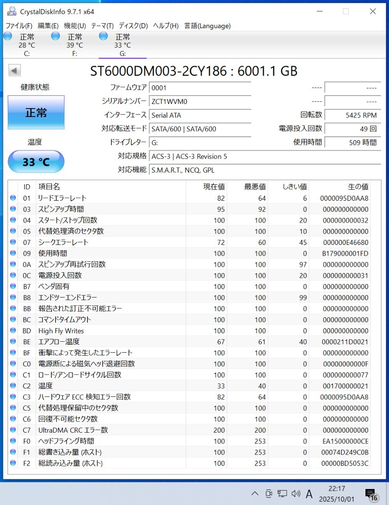Click the ACS-3 Revision 5 standard field

265,157
